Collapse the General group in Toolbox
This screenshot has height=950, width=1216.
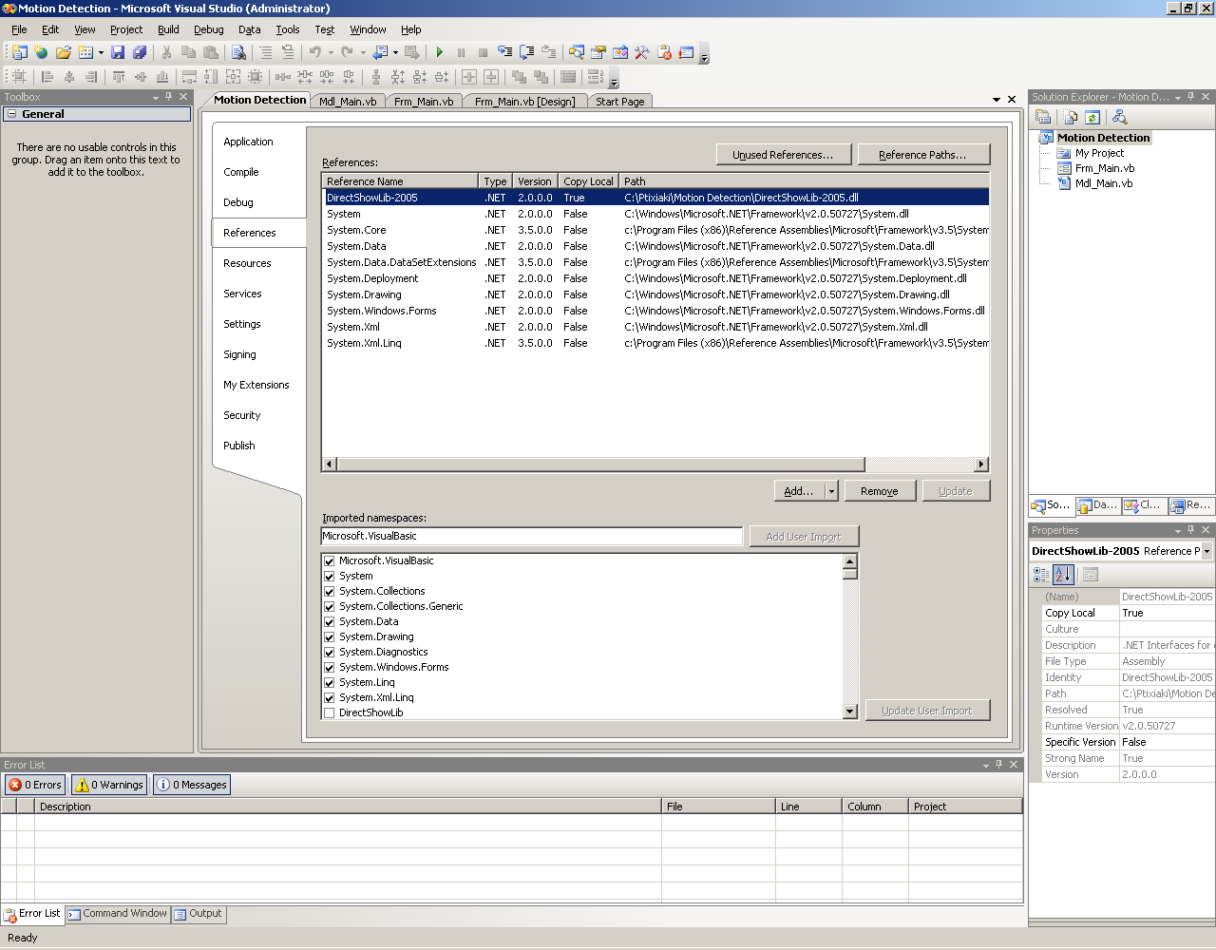11,114
